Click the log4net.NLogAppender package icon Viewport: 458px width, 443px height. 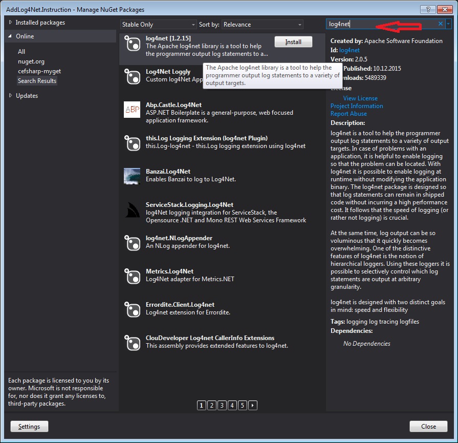click(x=132, y=243)
